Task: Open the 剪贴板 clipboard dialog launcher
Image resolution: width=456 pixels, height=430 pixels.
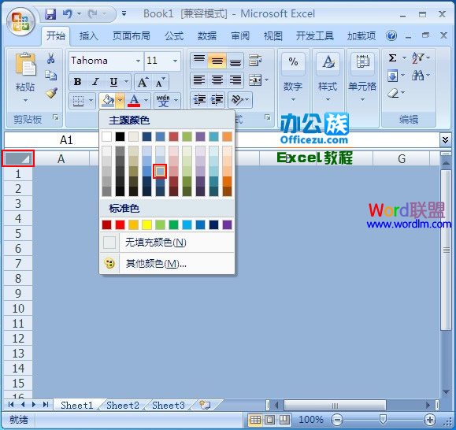Action: tap(55, 117)
